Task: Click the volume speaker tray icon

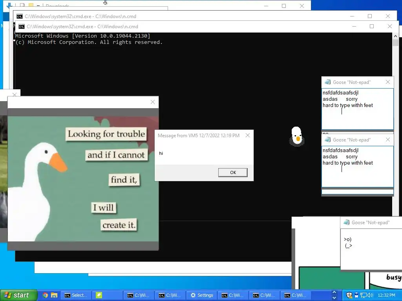Action: coord(370,295)
